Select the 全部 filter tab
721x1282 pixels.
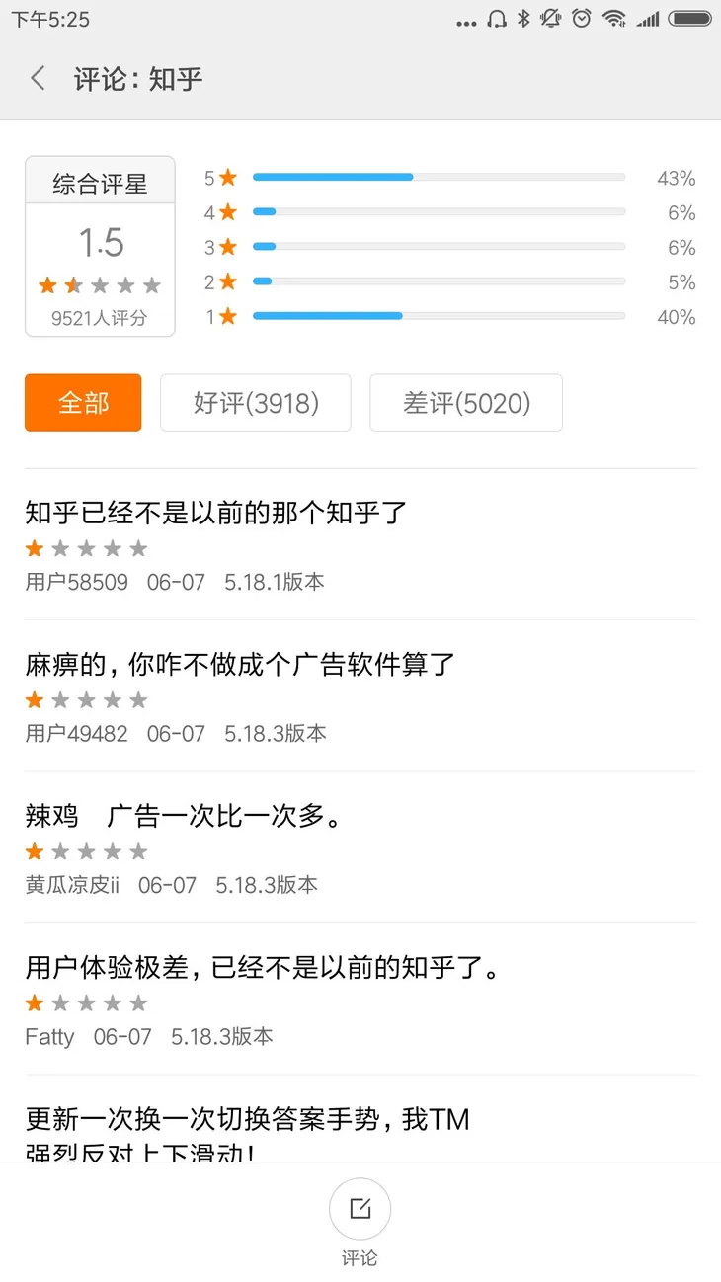coord(83,403)
